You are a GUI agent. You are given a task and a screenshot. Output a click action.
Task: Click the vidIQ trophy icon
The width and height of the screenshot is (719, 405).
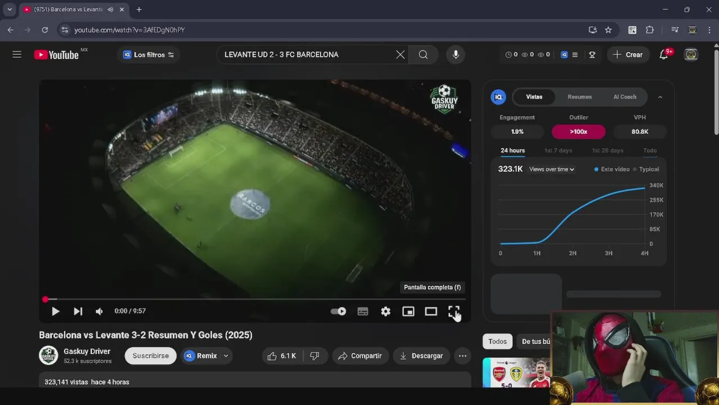pos(592,55)
